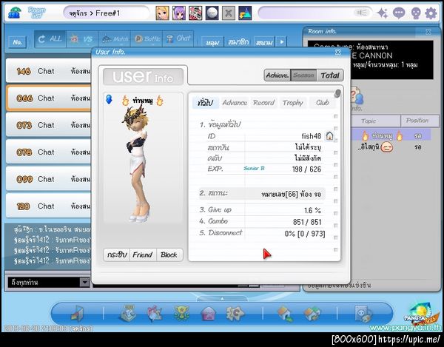This screenshot has width=444, height=347.
Task: Click the striped-hat caddie portrait icon
Action: coord(195,13)
